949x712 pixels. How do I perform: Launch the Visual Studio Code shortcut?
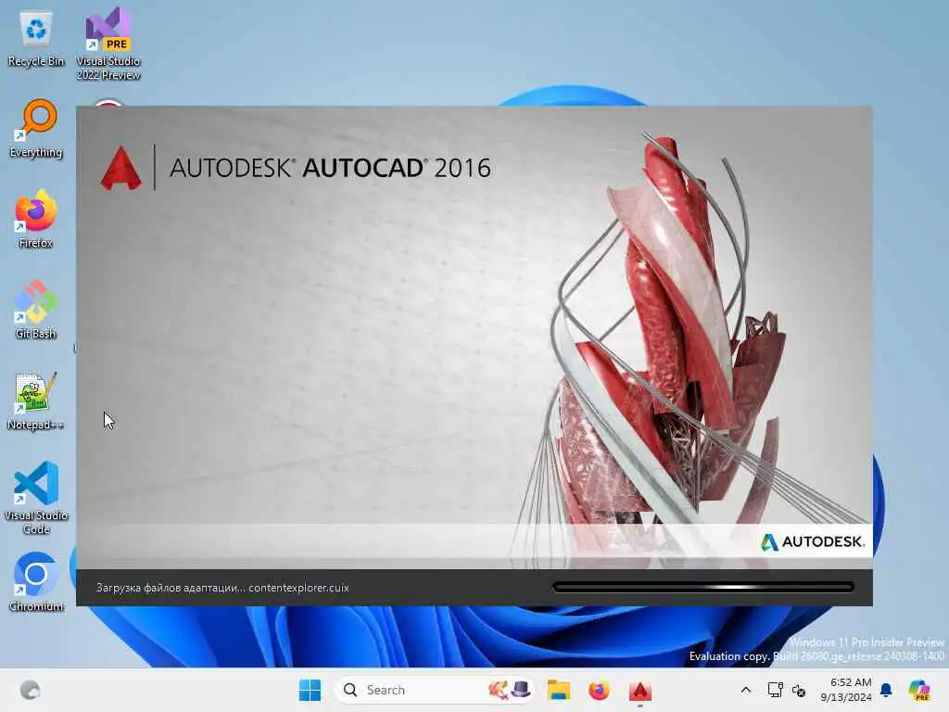coord(36,498)
